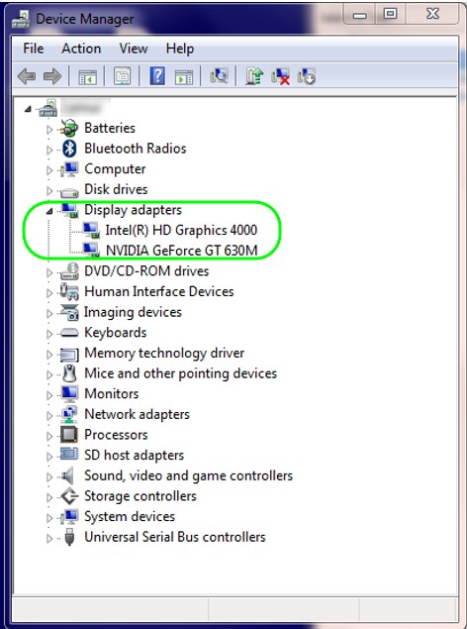Expand the Monitors category arrow
Screen dimensions: 467x629
[49, 394]
